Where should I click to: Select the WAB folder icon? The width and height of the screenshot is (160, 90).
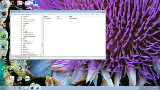coord(21,45)
